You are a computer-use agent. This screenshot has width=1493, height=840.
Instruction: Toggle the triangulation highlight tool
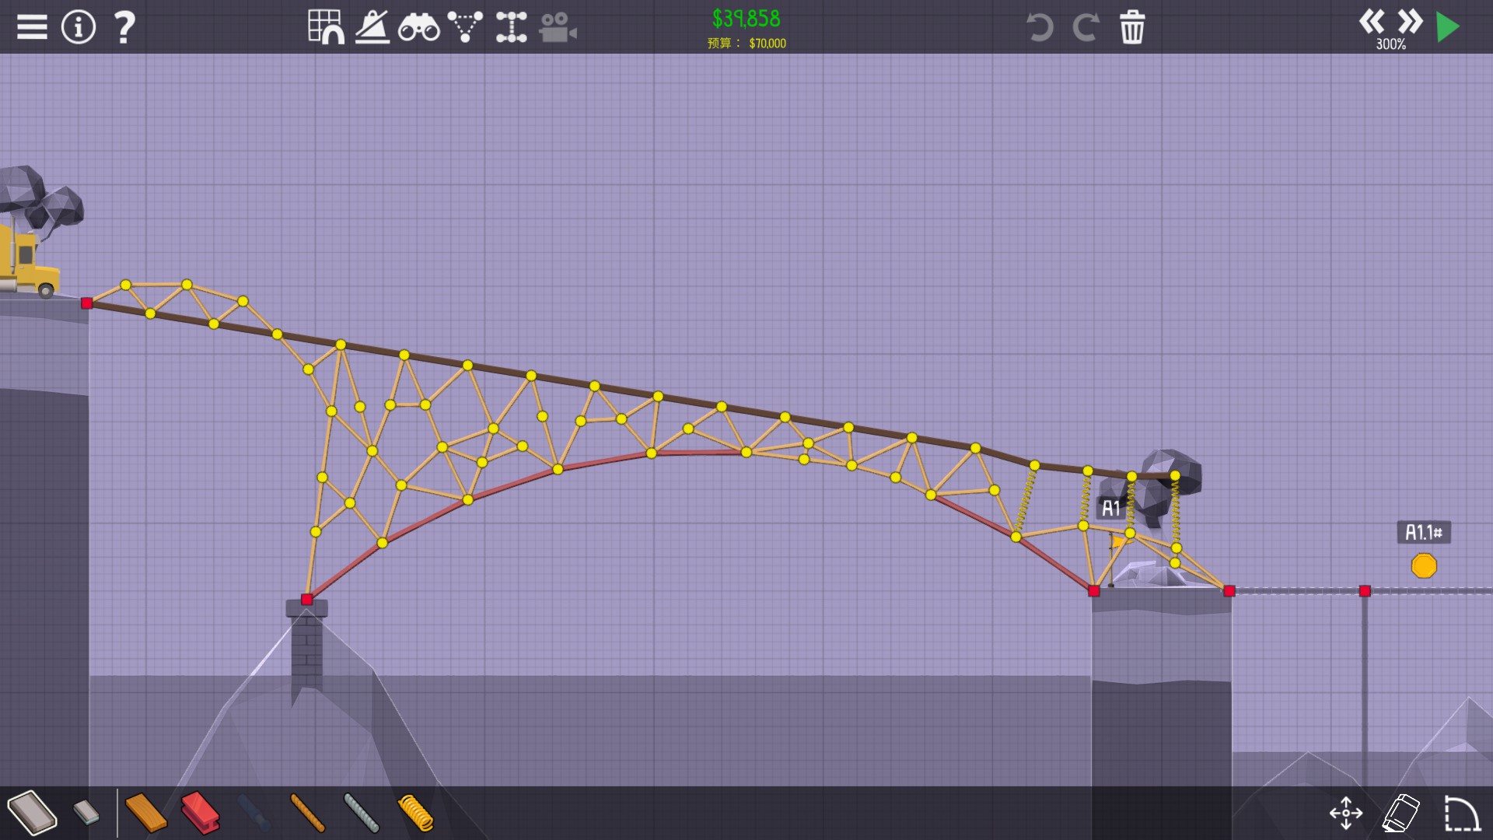(x=465, y=27)
